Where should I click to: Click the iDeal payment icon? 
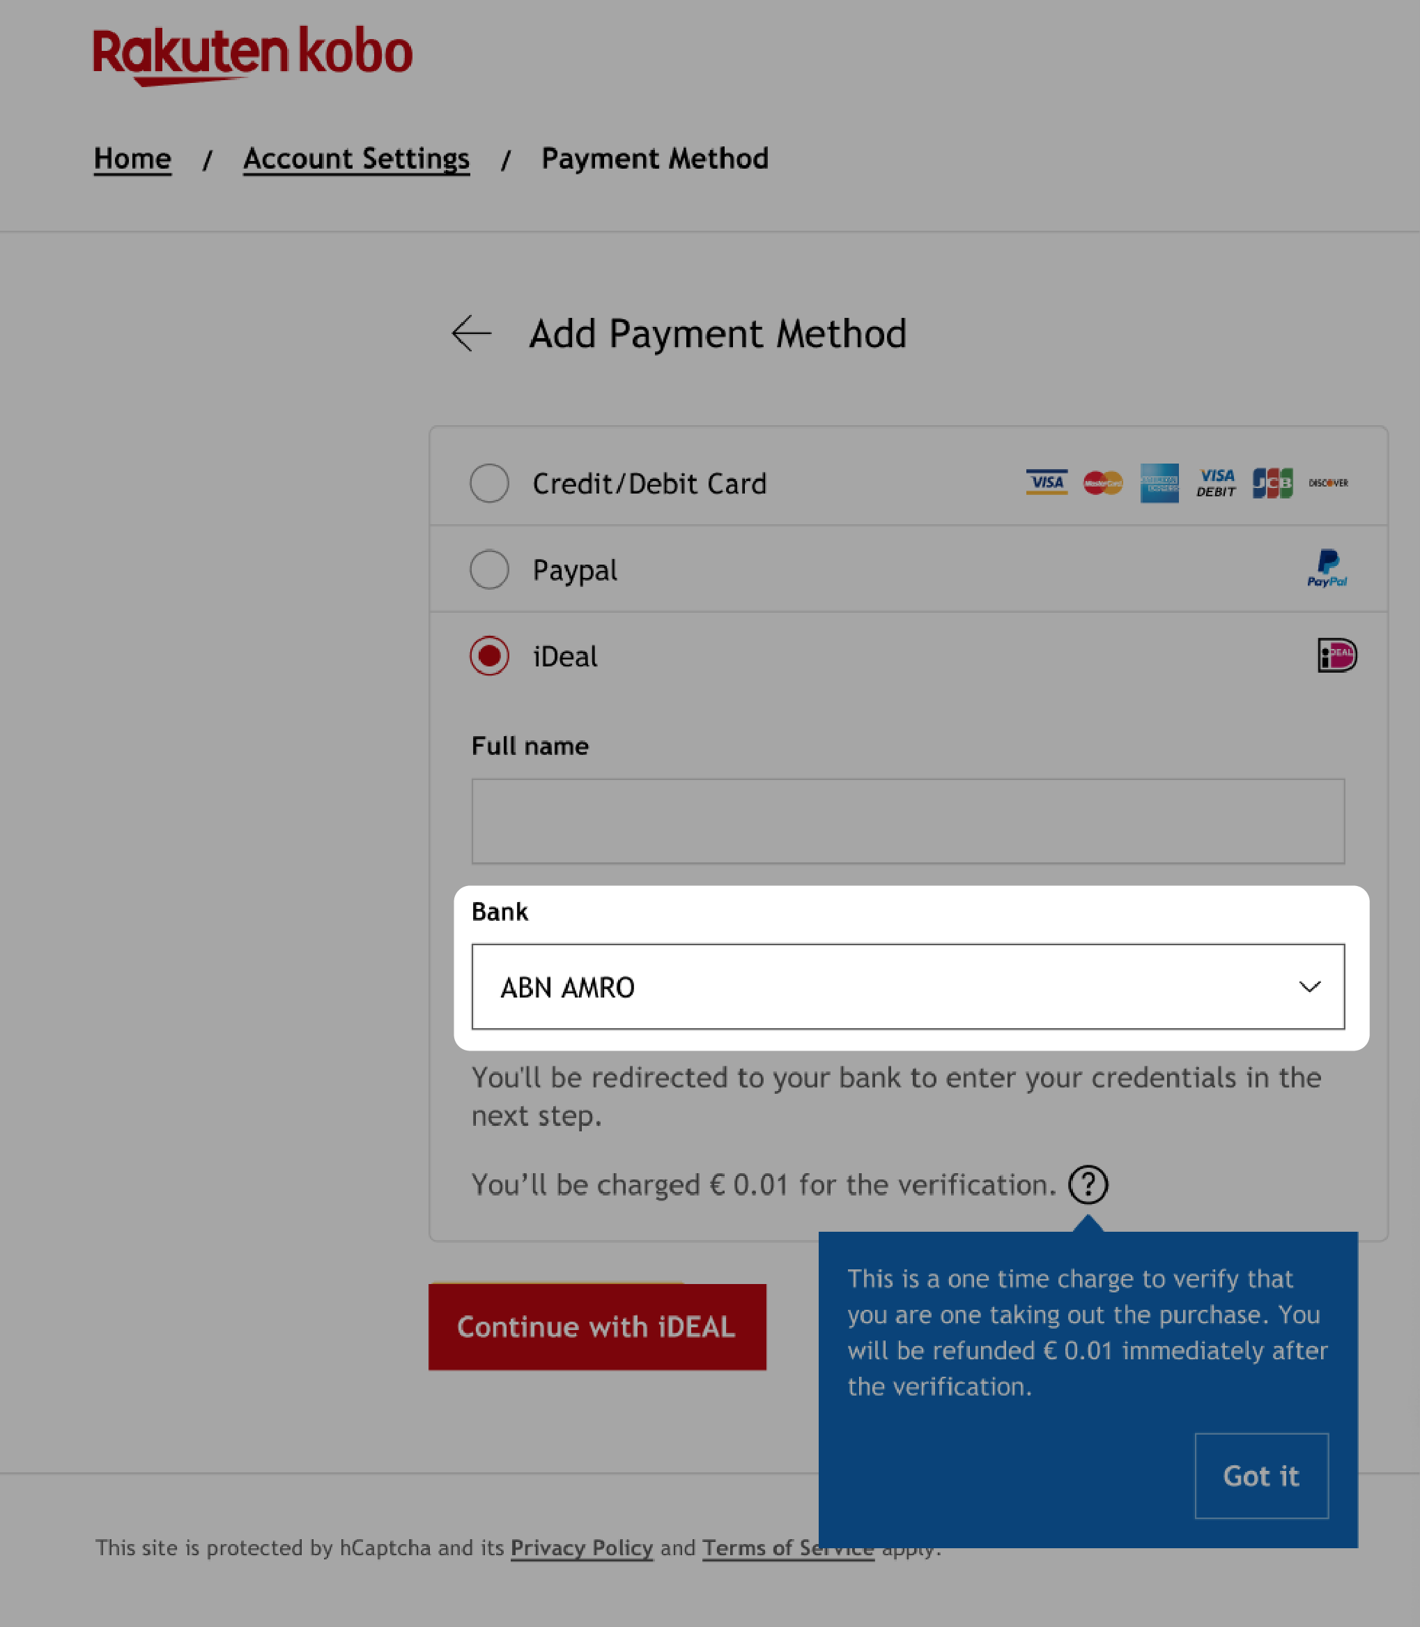click(x=1336, y=655)
